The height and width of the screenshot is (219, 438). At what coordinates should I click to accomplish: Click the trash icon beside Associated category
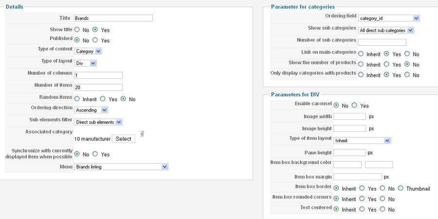pos(142,134)
